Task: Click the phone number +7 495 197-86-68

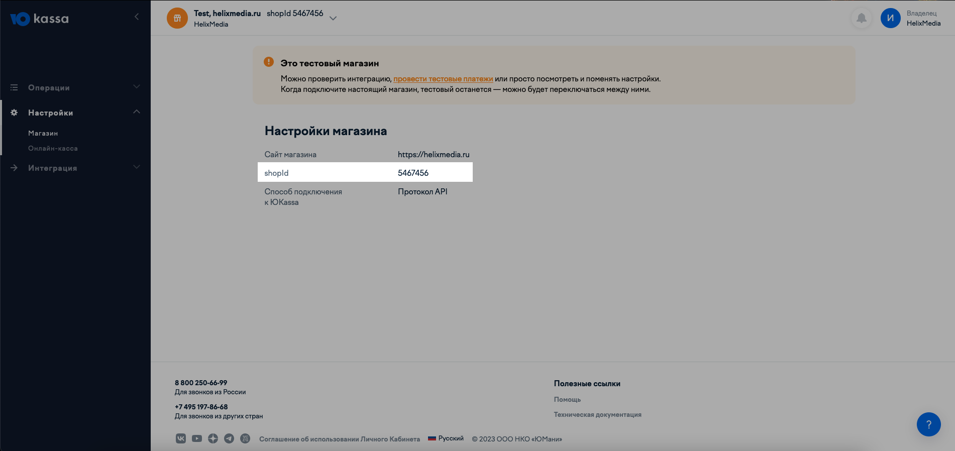Action: click(x=201, y=407)
